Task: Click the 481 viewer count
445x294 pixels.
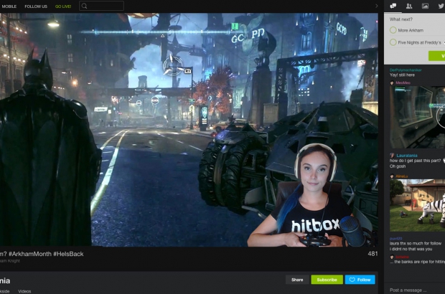Action: pos(373,253)
